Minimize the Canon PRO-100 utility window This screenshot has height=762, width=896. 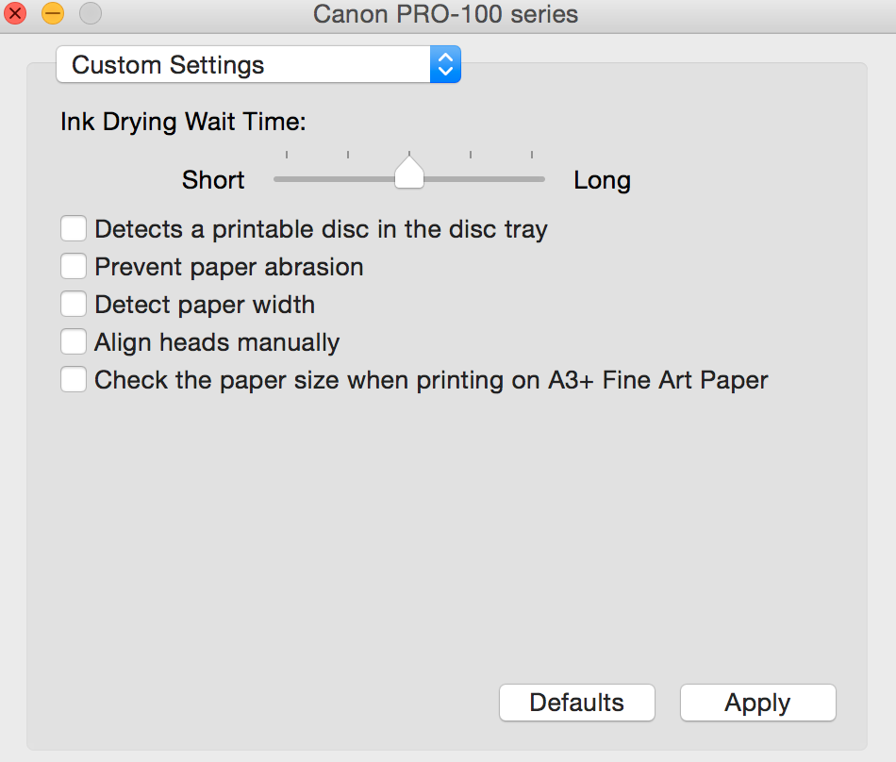pyautogui.click(x=52, y=14)
